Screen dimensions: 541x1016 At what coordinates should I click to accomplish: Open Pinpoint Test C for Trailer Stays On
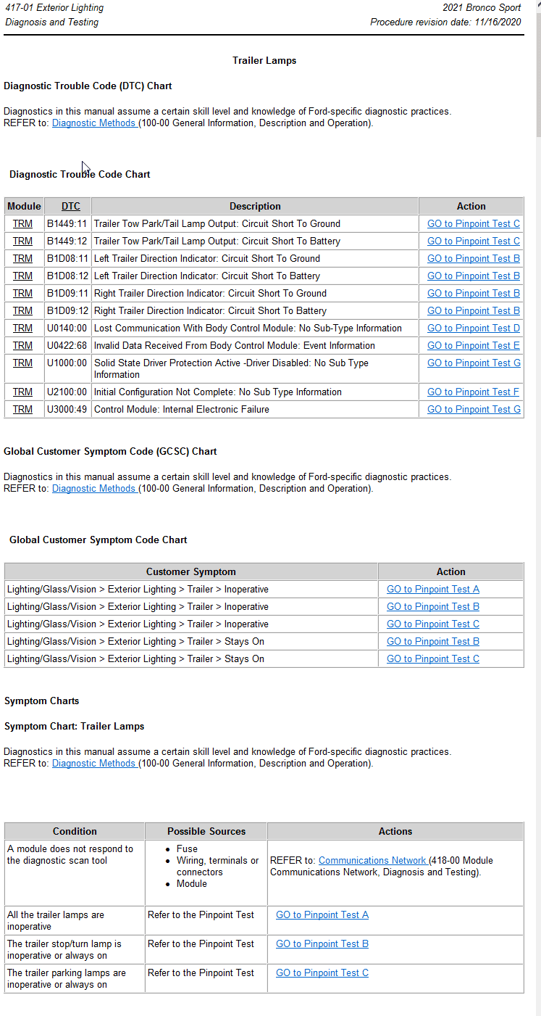click(x=432, y=659)
